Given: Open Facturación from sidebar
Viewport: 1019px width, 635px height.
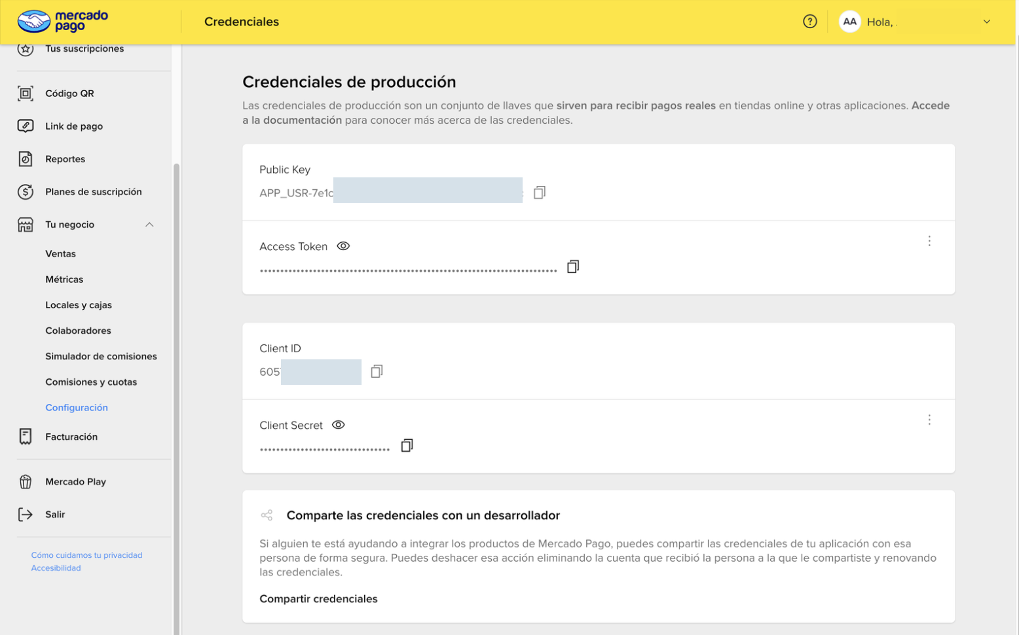Looking at the screenshot, I should [x=71, y=437].
